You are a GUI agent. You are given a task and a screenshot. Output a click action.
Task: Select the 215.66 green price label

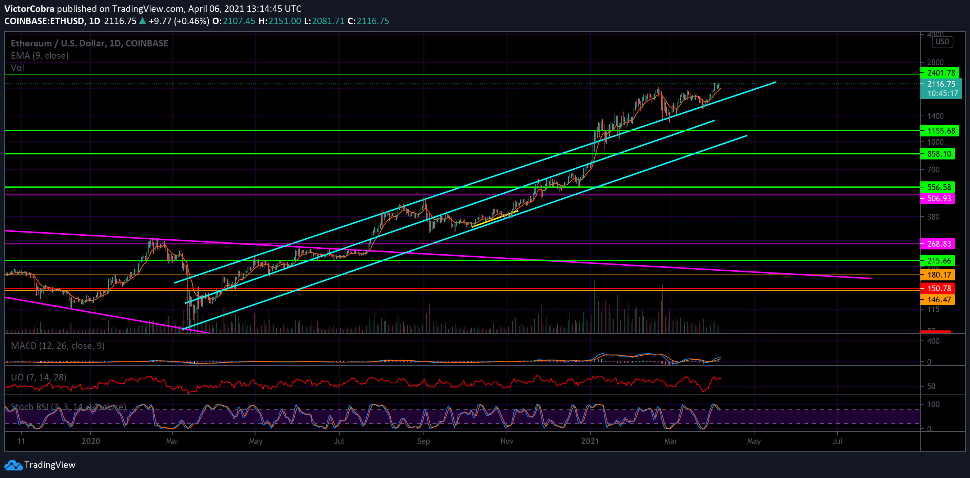pos(938,261)
